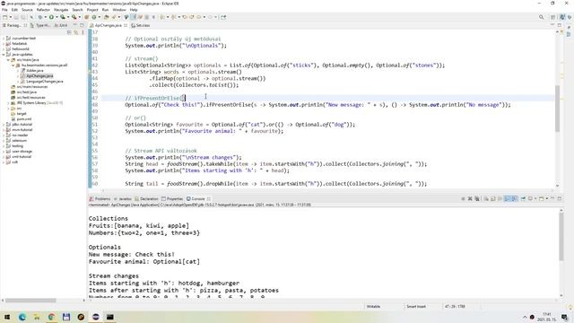Click the Save All toolbar icon
This screenshot has height=323, width=574.
(23, 17)
